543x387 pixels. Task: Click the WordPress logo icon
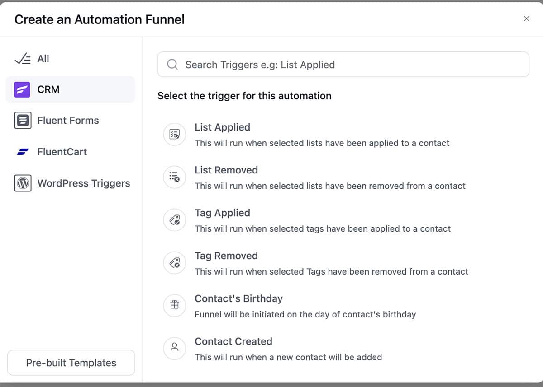tap(23, 183)
